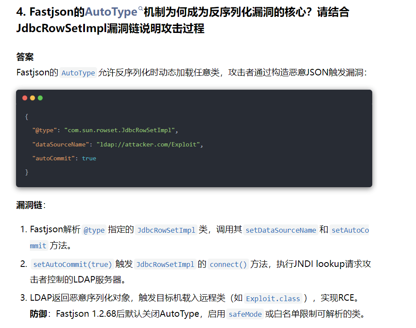Select the inline AutoType code tag
Screen dimensions: 416x328
point(78,73)
